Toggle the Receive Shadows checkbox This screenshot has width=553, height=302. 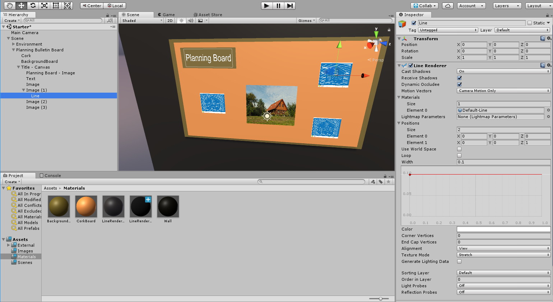pos(459,78)
